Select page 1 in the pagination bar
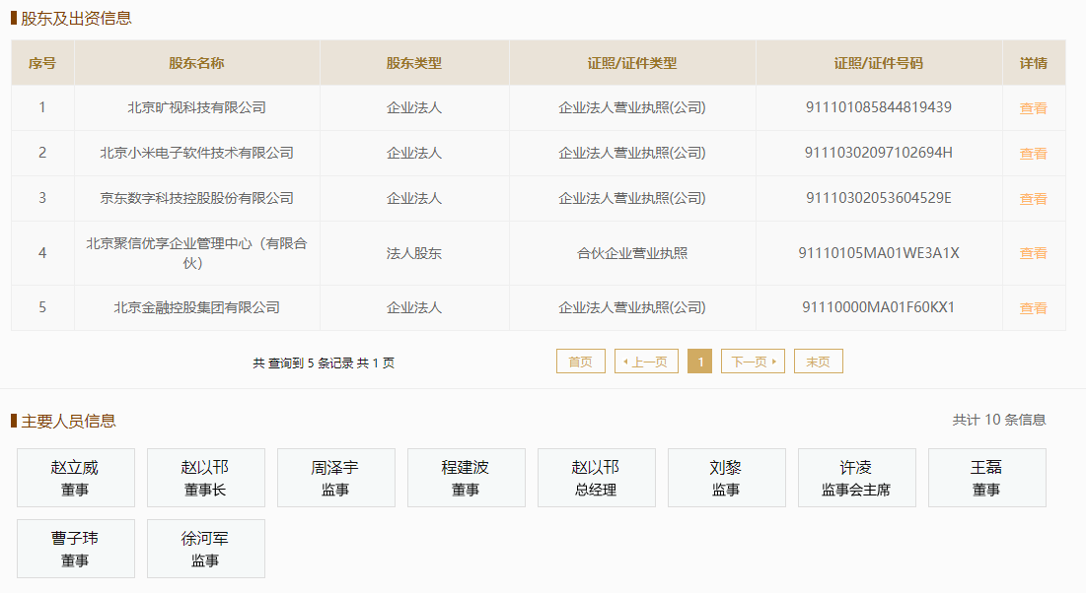This screenshot has width=1086, height=593. [x=699, y=361]
